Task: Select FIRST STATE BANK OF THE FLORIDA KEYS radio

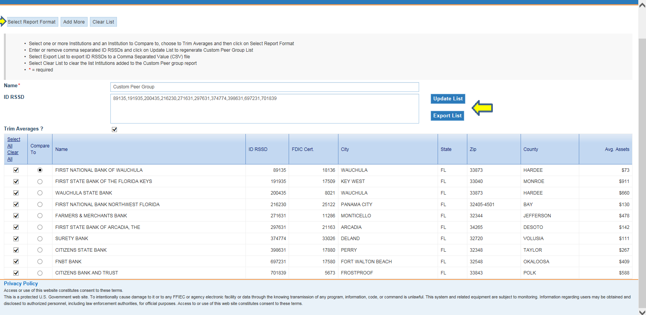Action: click(x=40, y=181)
